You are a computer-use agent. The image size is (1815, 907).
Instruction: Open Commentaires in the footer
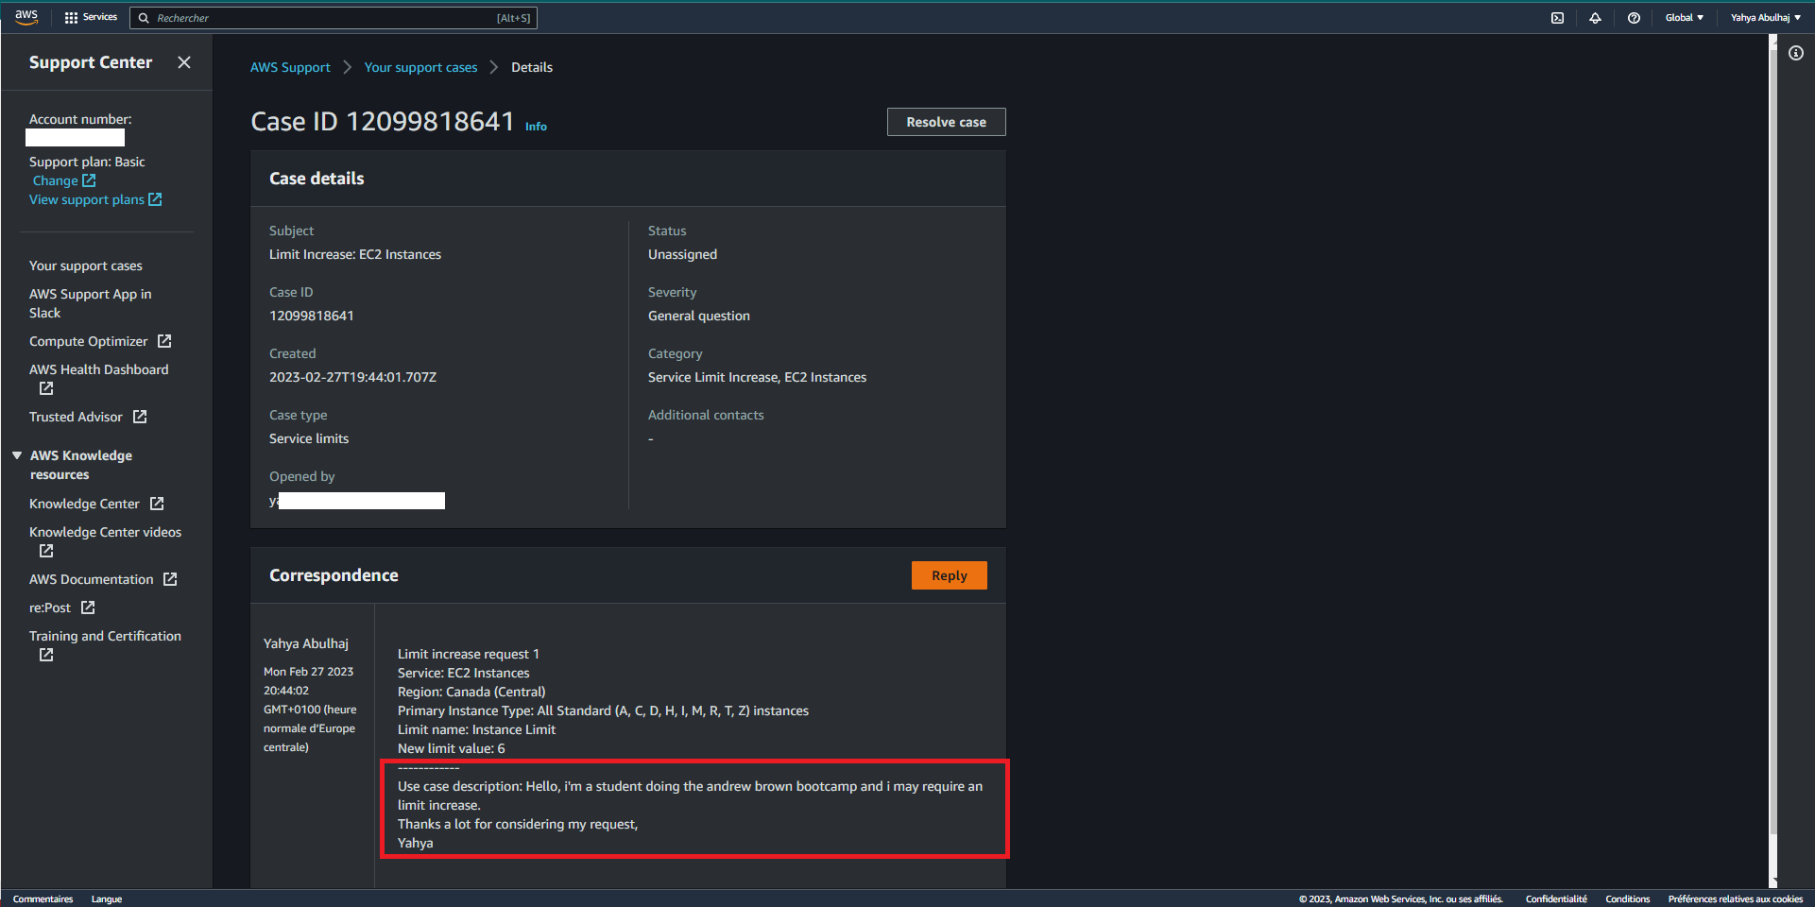point(43,898)
